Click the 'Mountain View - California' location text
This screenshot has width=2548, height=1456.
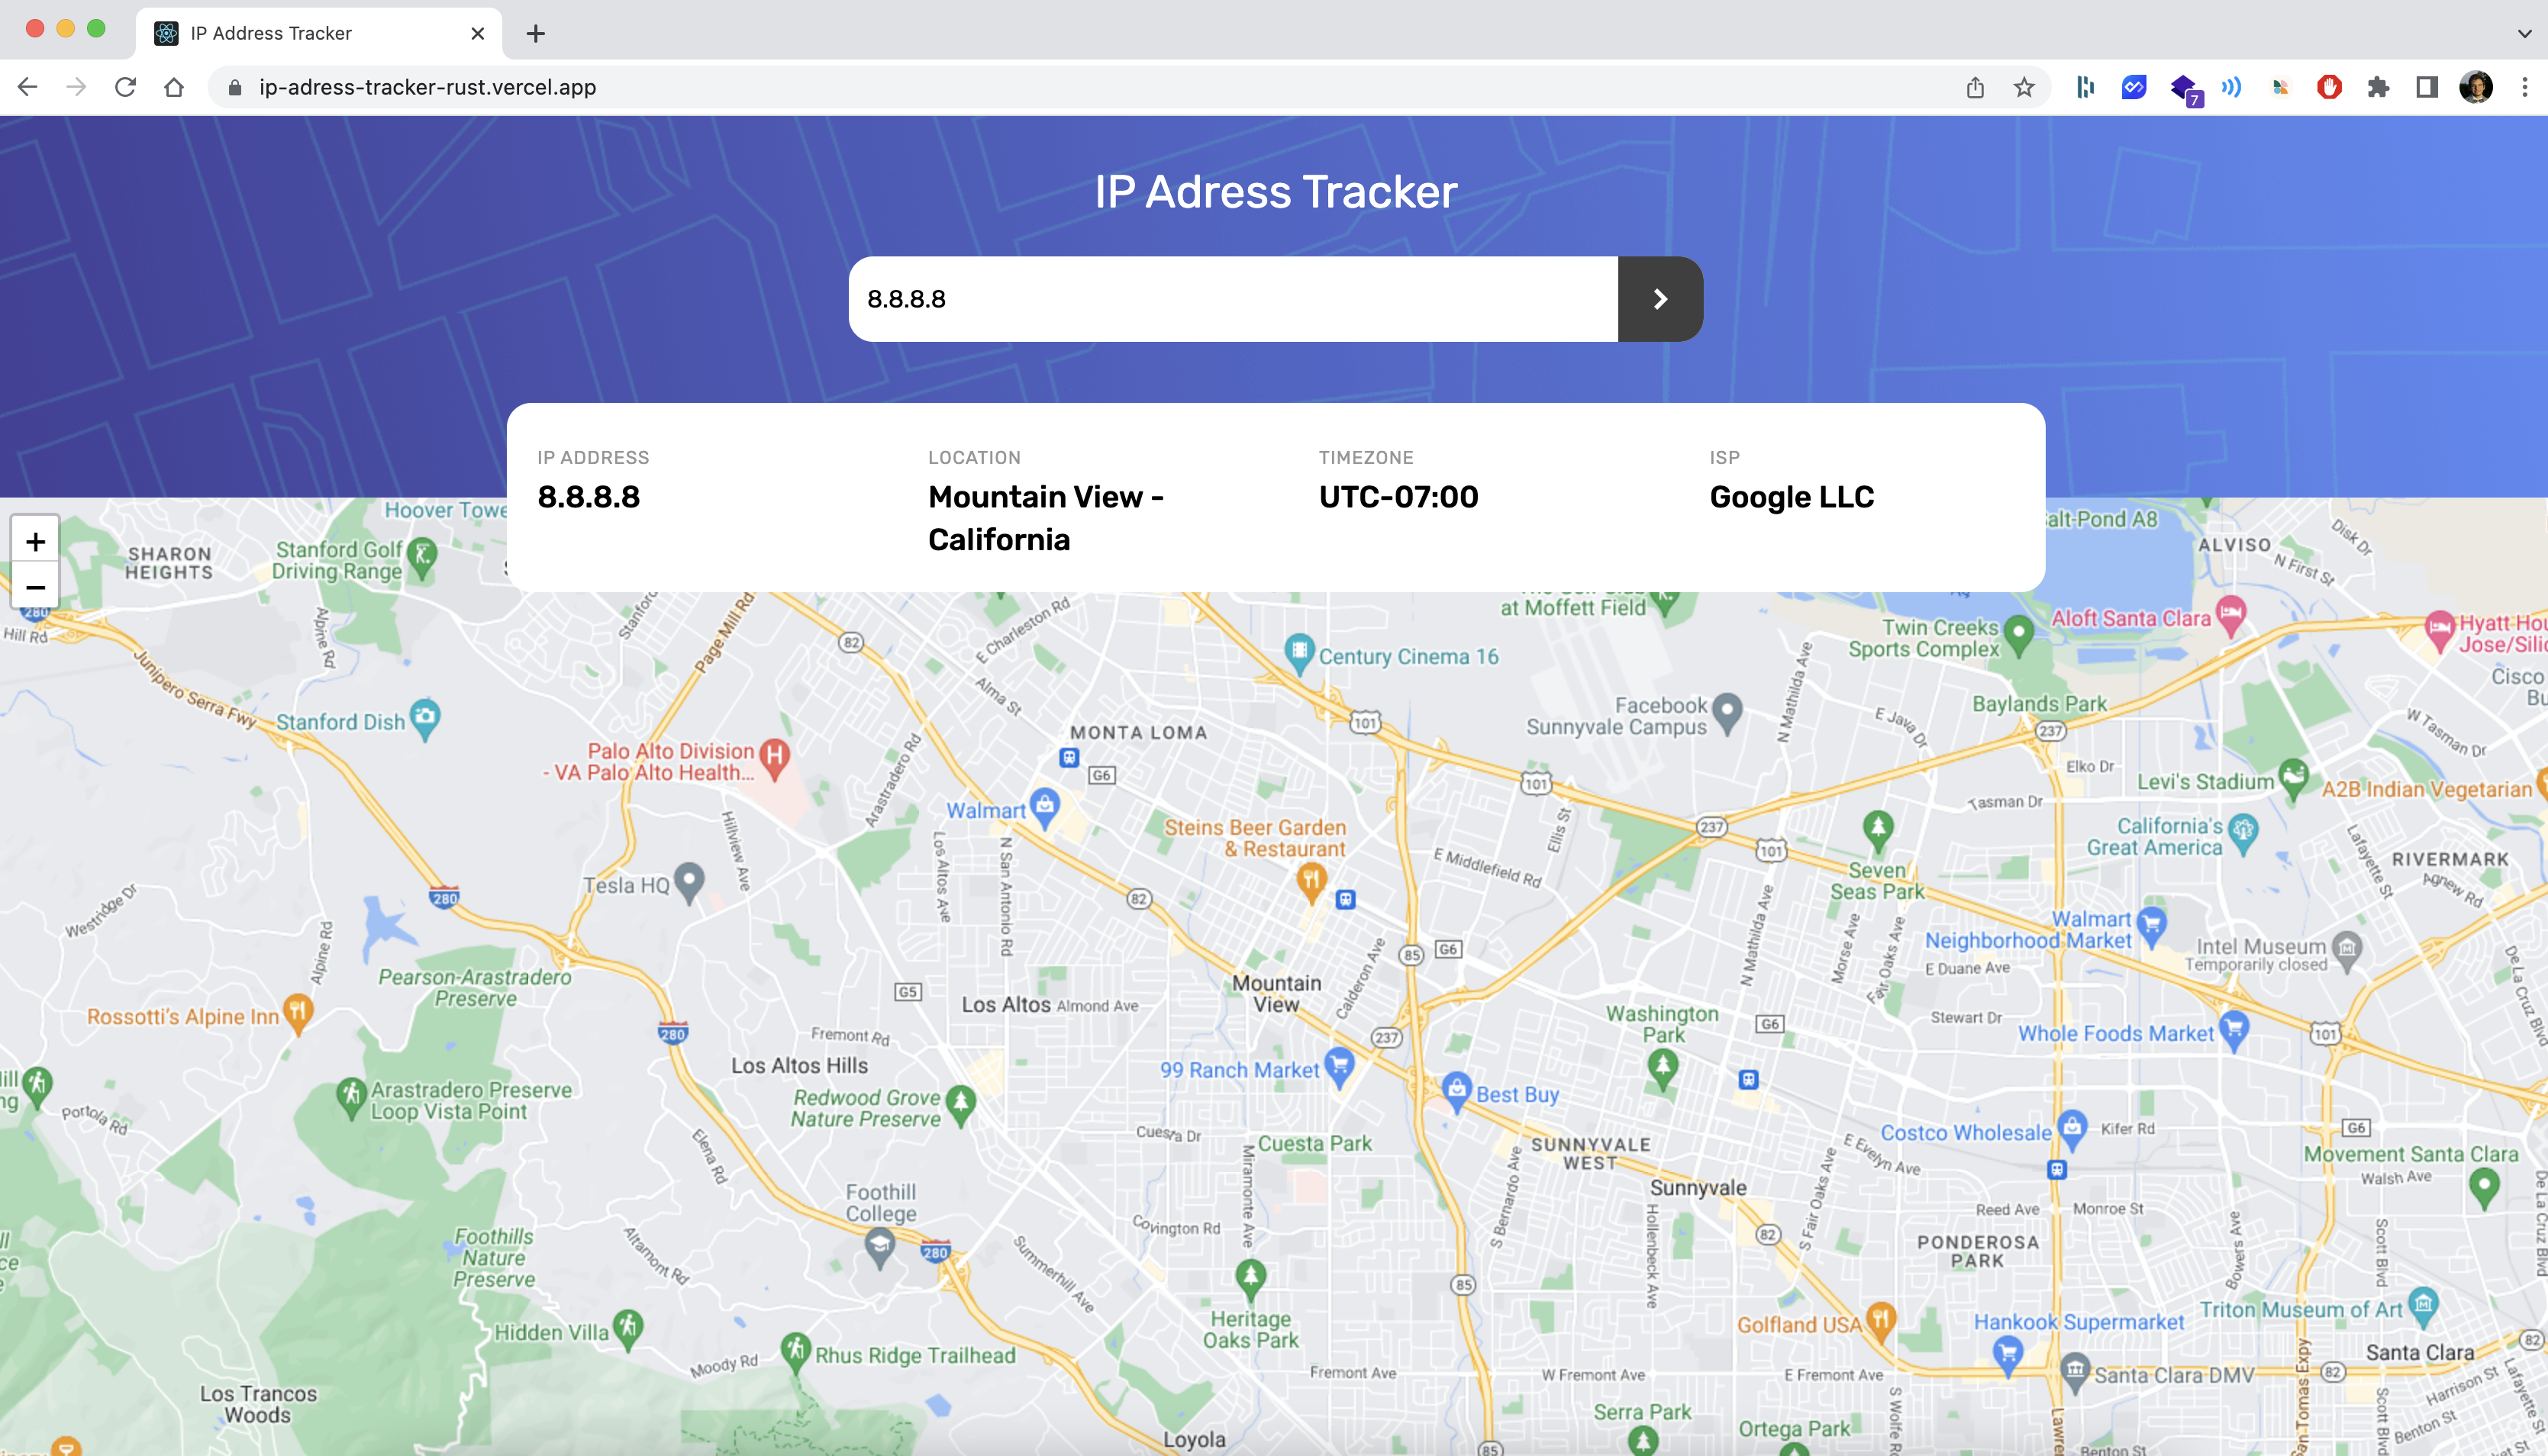click(1045, 518)
